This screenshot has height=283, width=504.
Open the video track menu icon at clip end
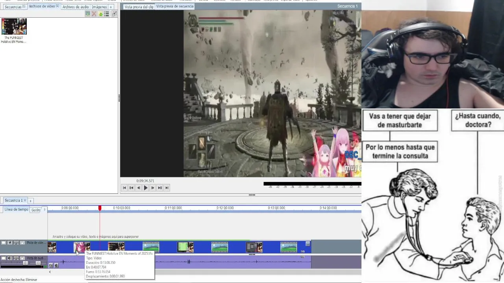(x=308, y=244)
